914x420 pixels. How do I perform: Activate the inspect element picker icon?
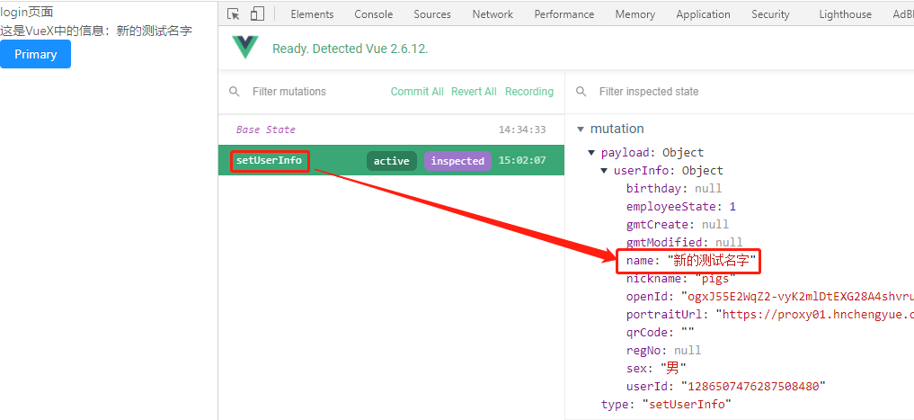[233, 14]
